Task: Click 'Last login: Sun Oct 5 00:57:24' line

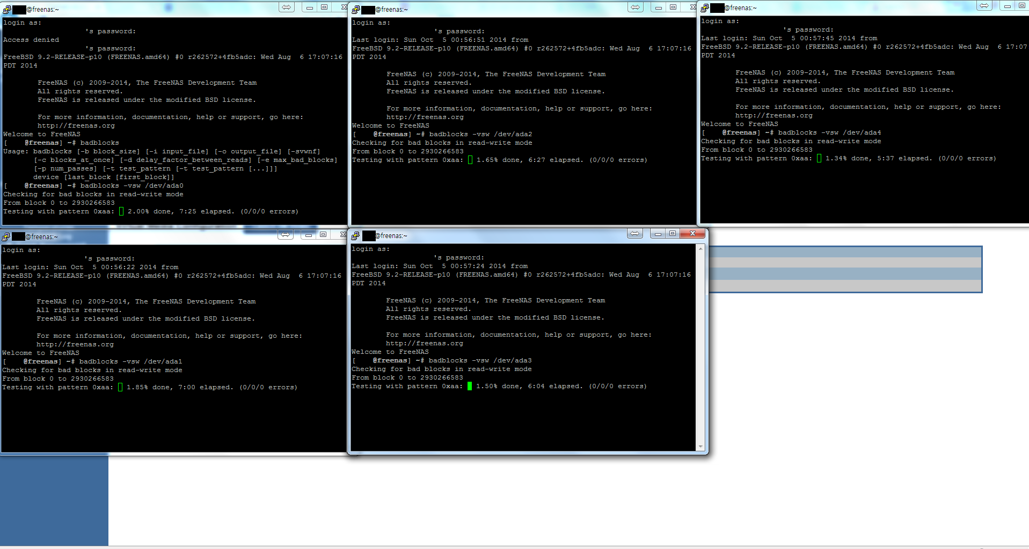Action: [440, 266]
